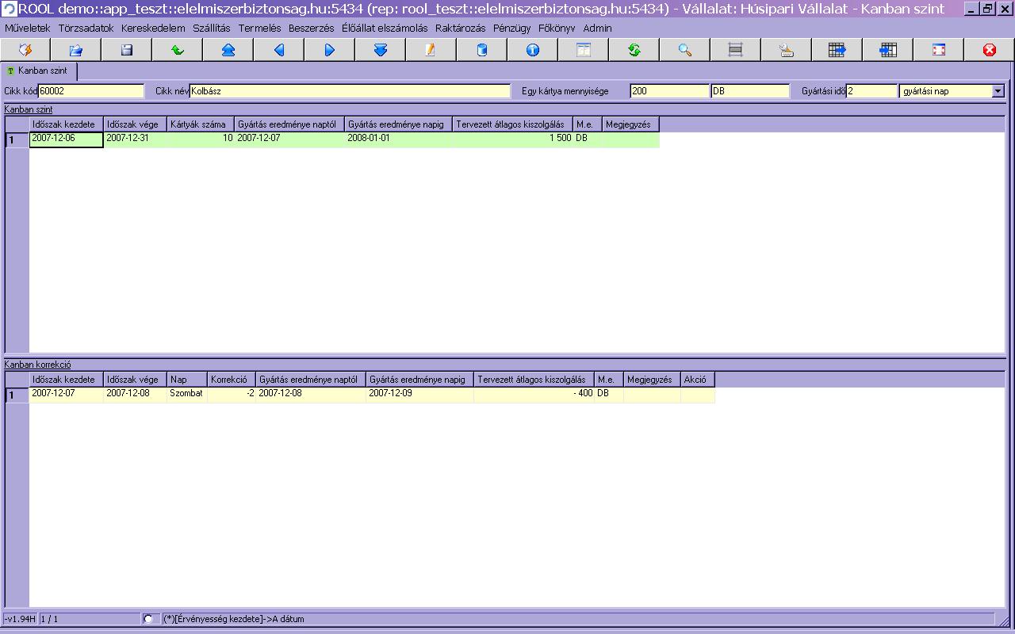This screenshot has height=634, width=1015.
Task: Click the Egy kártya mennyisége field 200
Action: pyautogui.click(x=670, y=91)
